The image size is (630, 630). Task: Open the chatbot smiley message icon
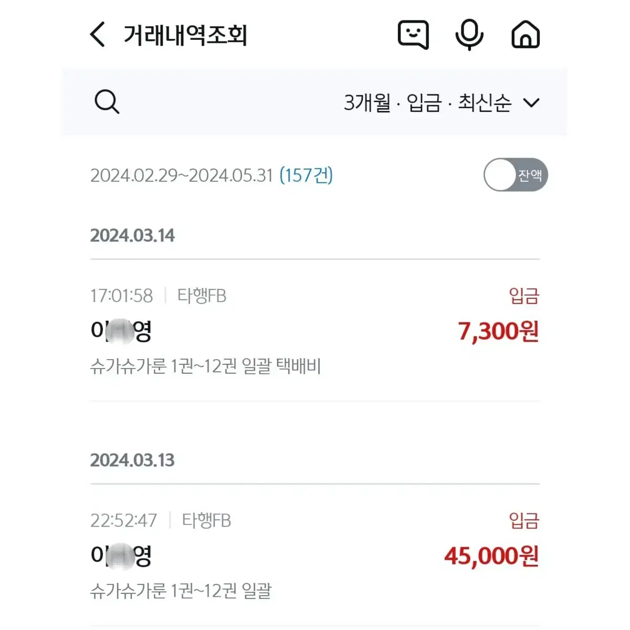[x=413, y=35]
